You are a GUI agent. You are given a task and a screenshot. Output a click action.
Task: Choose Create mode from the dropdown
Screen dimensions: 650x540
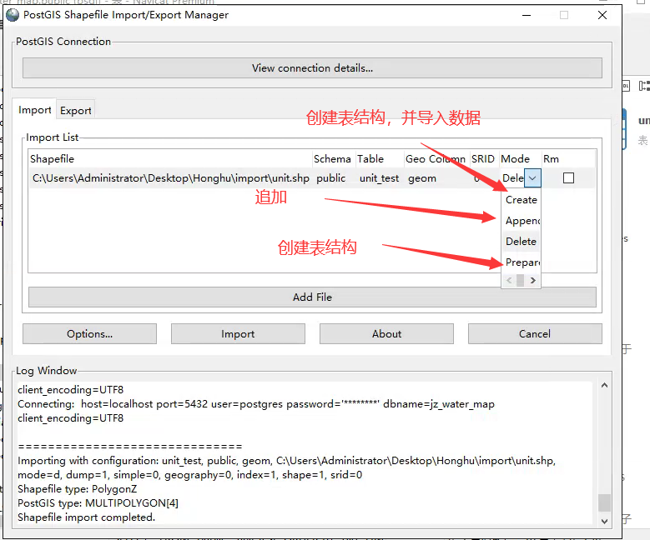click(x=522, y=200)
